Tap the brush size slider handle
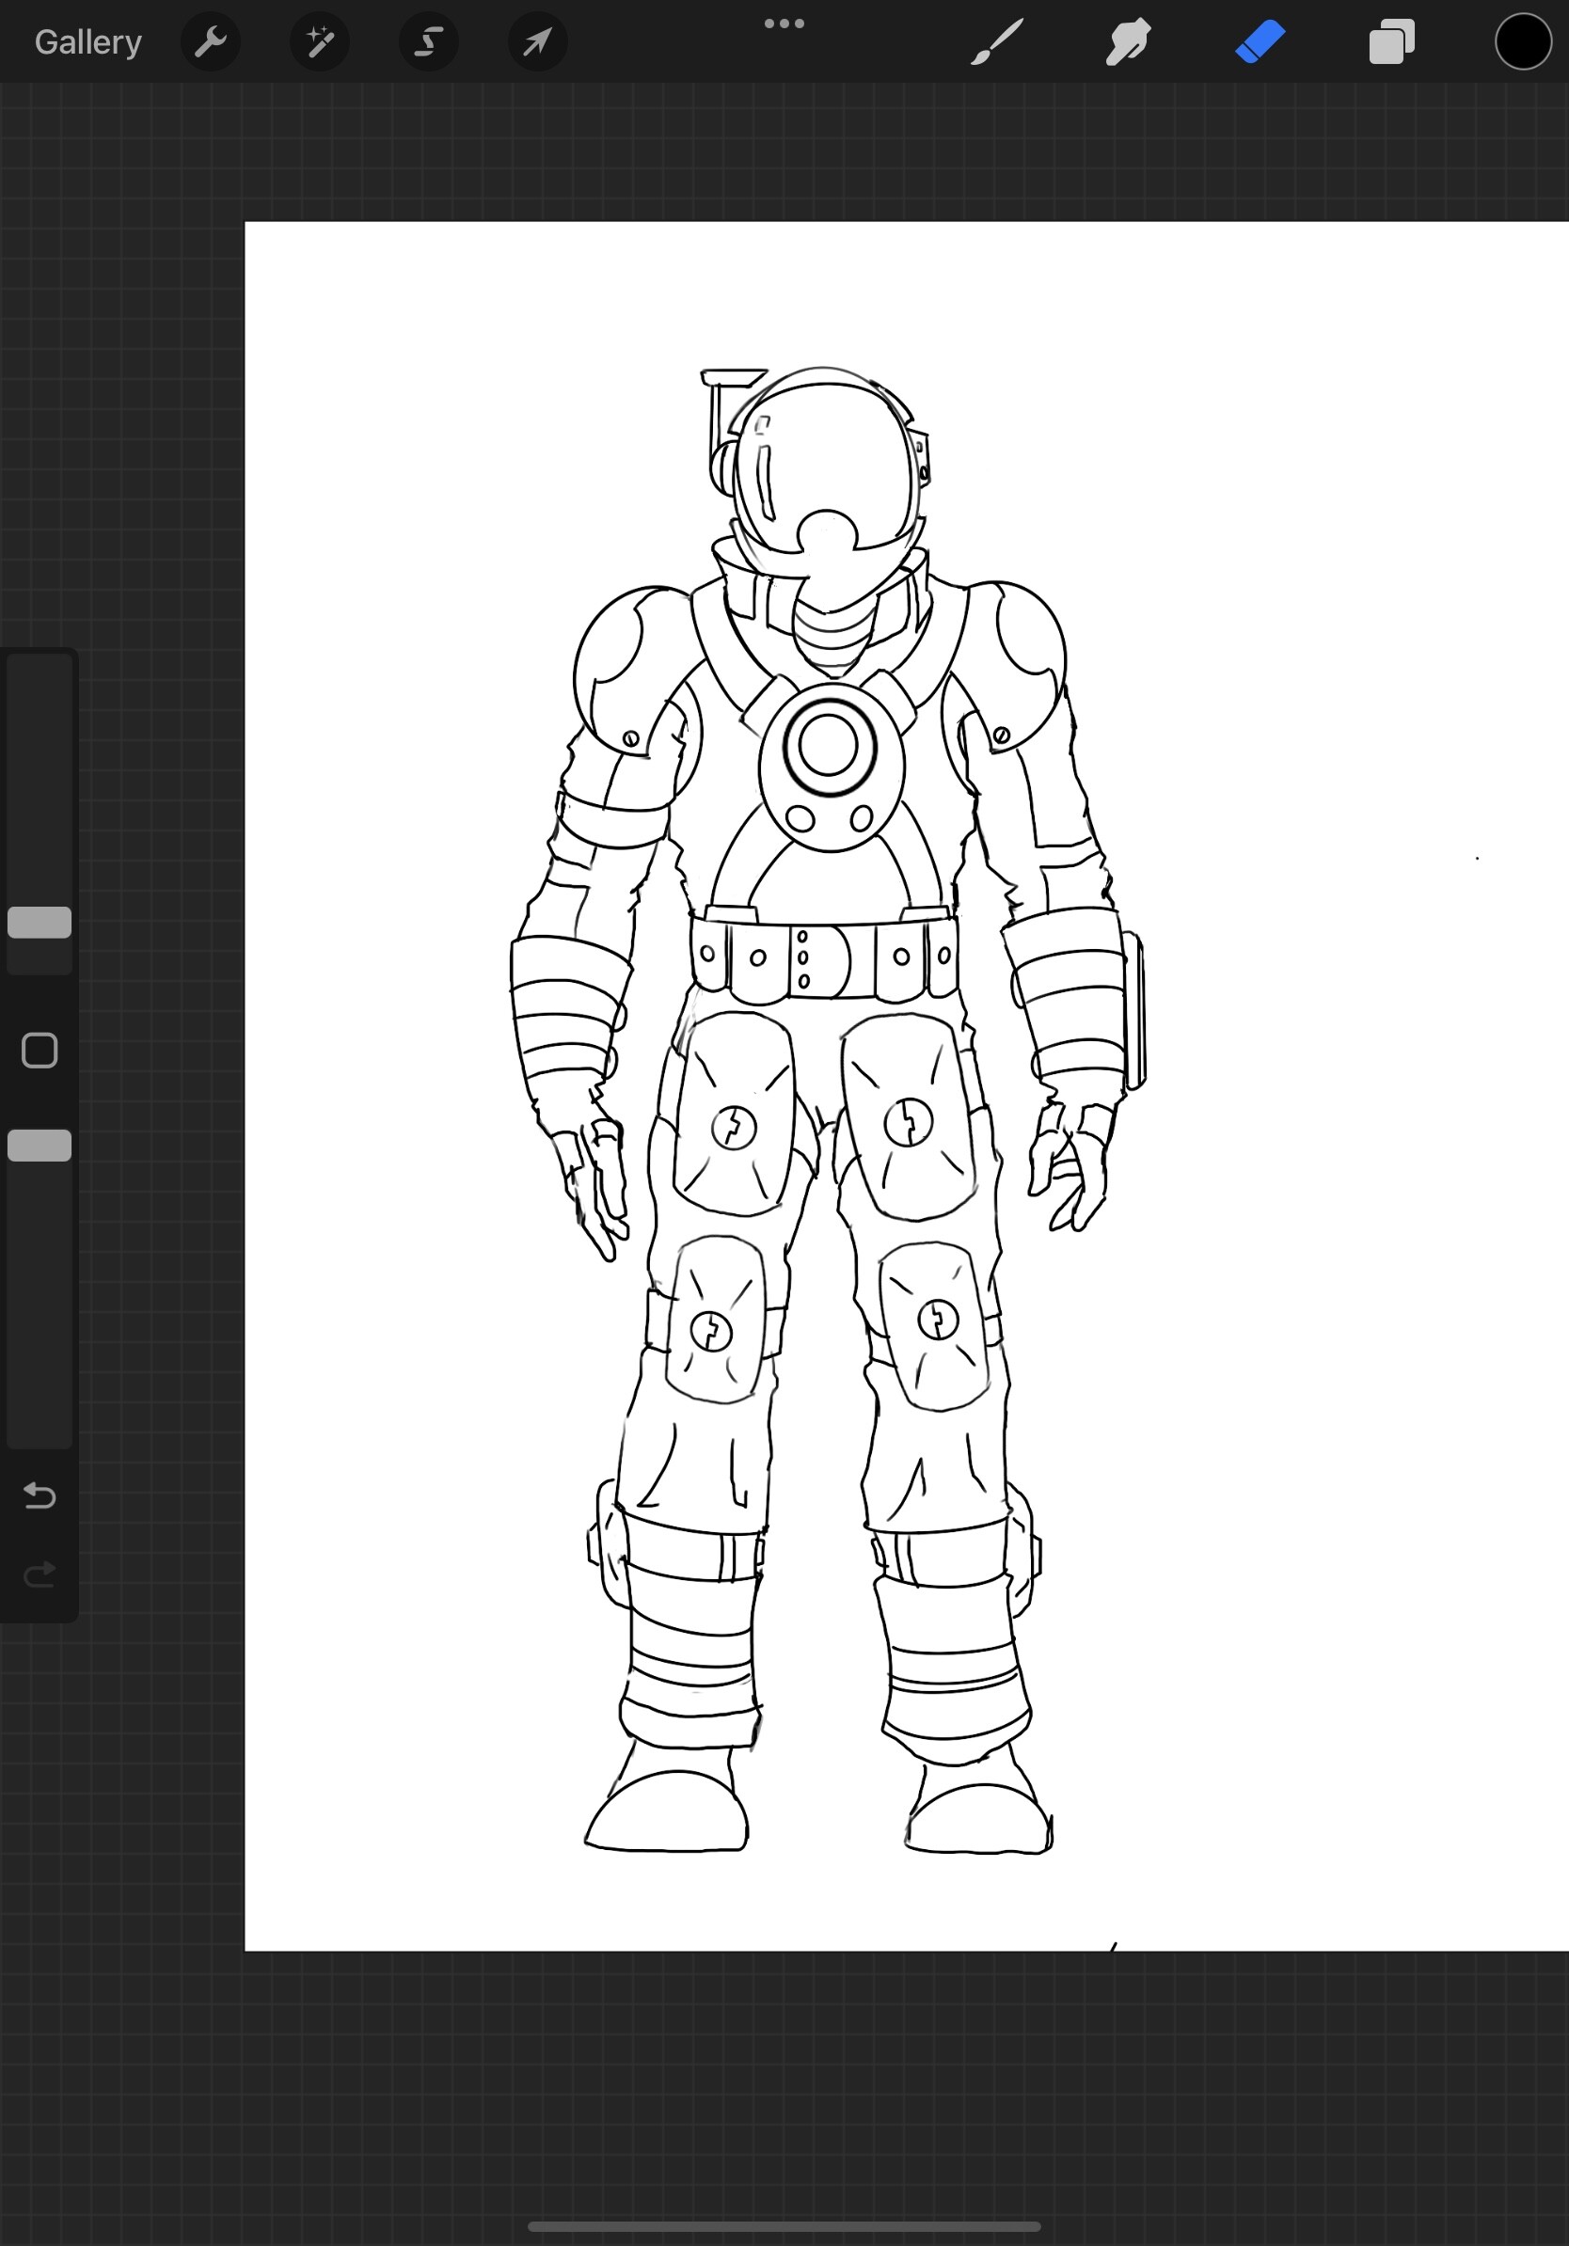The height and width of the screenshot is (2246, 1569). click(40, 924)
